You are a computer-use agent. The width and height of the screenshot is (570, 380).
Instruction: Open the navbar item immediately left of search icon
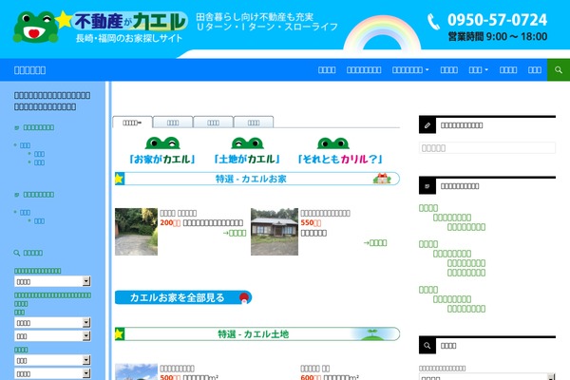[x=534, y=69]
